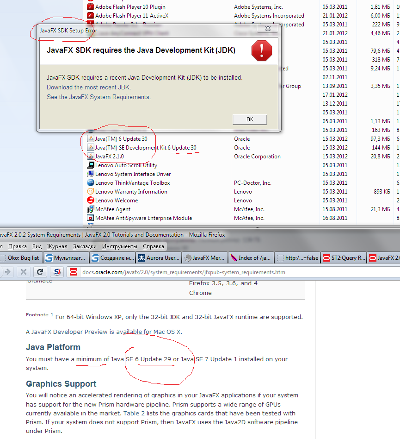Click OK in the JavaFX setup error dialog
Image resolution: width=400 pixels, height=439 pixels.
click(250, 119)
